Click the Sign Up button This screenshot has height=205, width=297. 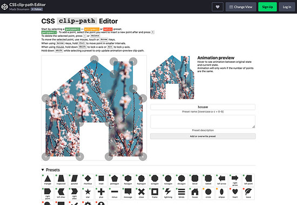point(267,7)
